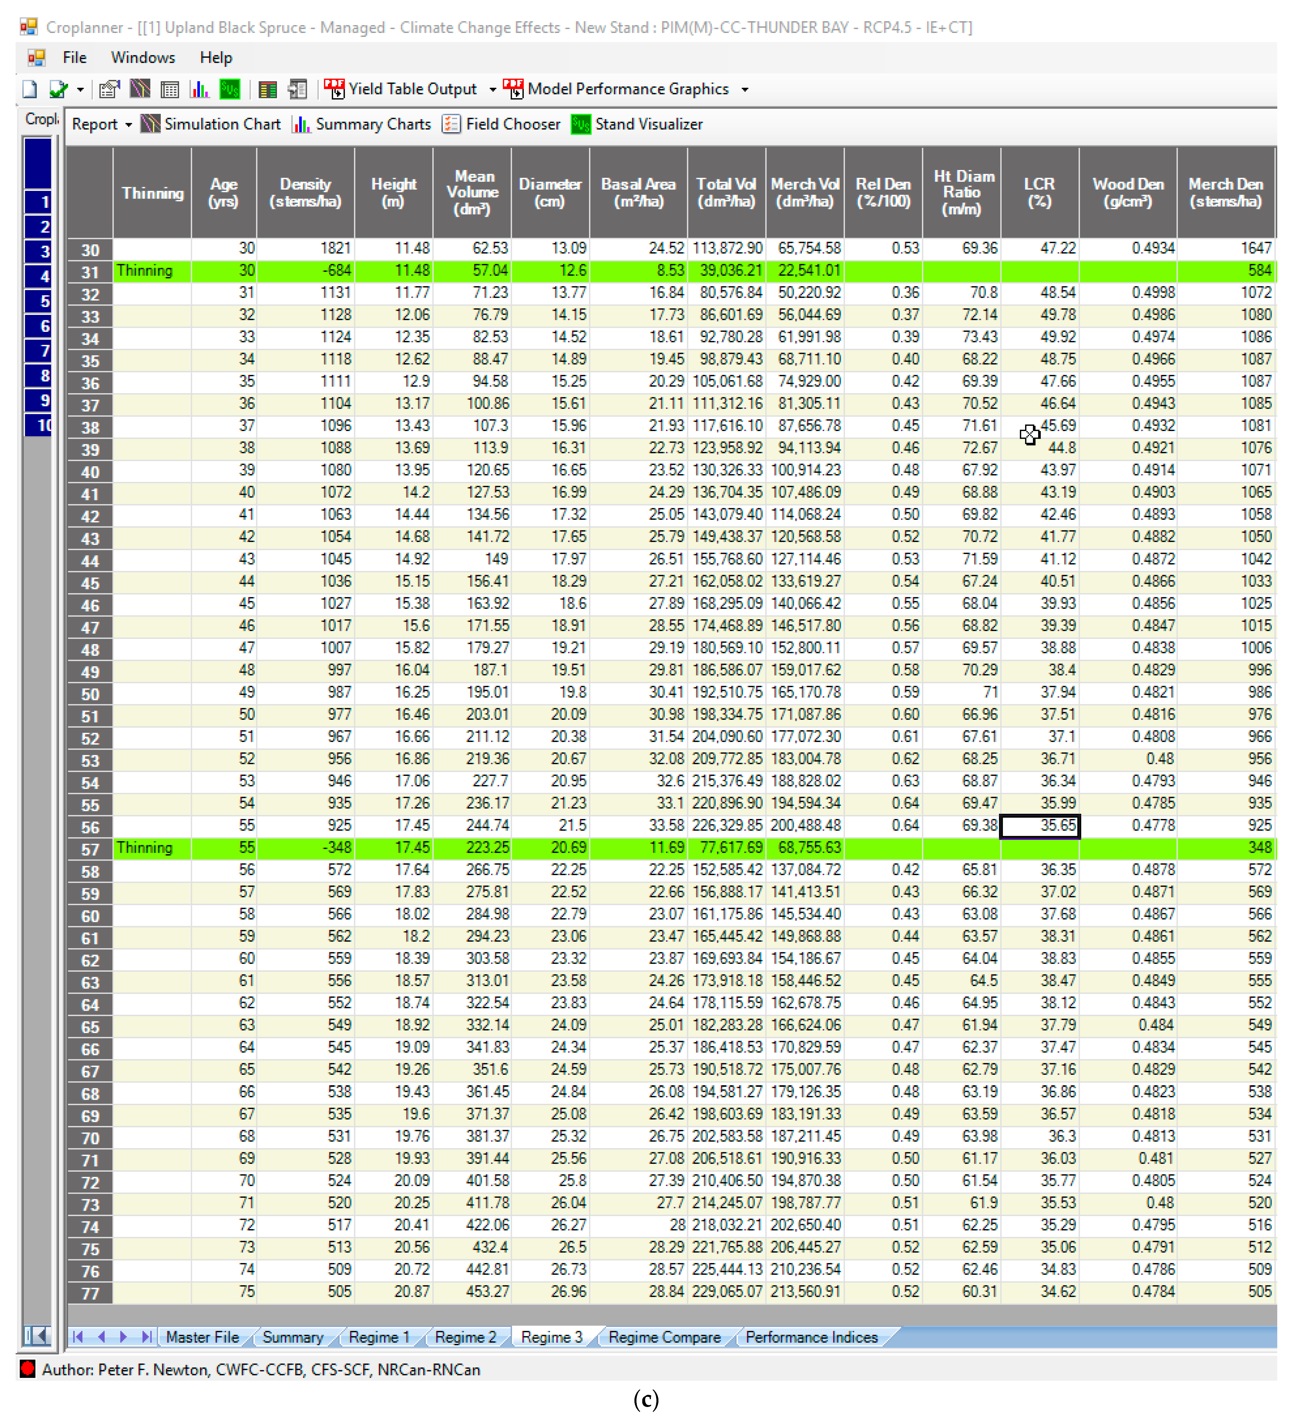Select row header 57 Thinning row
The image size is (1292, 1422).
point(90,849)
